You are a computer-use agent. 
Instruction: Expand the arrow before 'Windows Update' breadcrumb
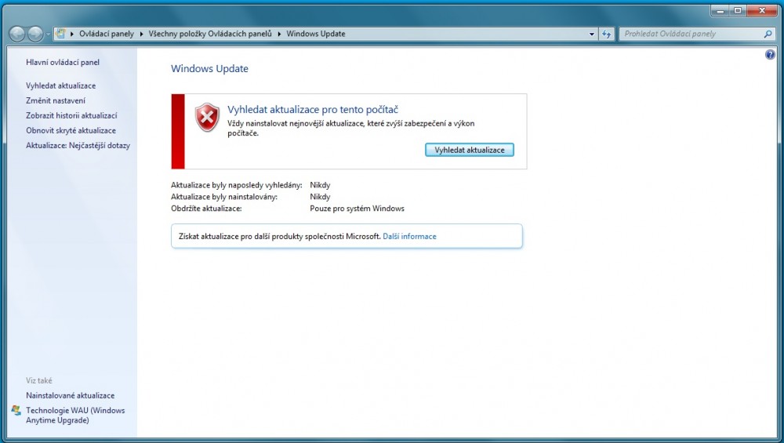click(x=279, y=34)
